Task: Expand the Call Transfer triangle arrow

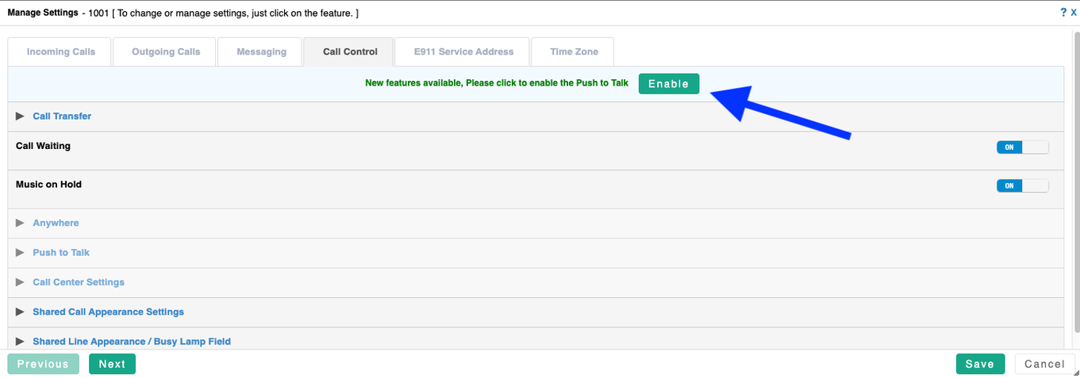Action: tap(20, 116)
